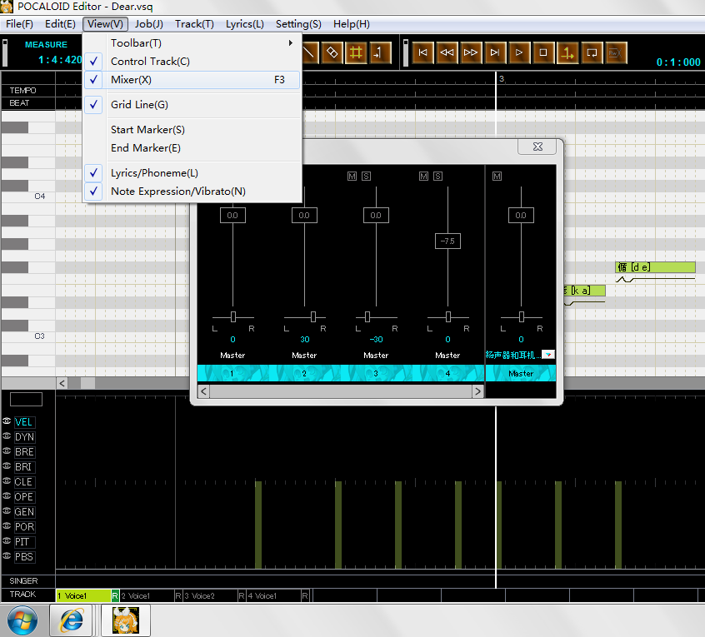
Task: Mute mixer channel 4
Action: pos(423,176)
